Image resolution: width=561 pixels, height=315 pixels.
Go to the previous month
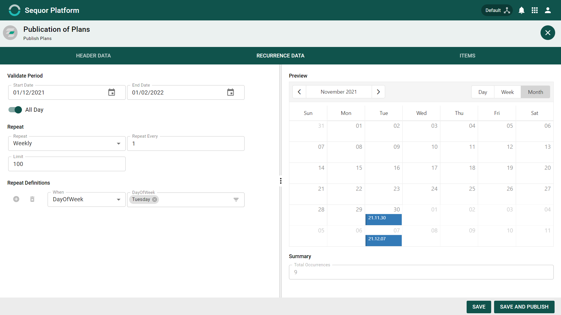pyautogui.click(x=299, y=92)
